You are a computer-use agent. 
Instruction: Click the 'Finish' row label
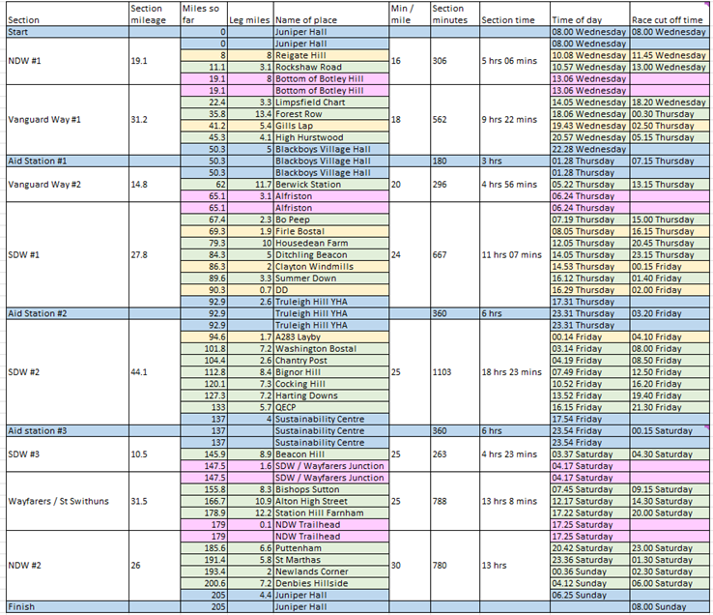tap(68, 607)
